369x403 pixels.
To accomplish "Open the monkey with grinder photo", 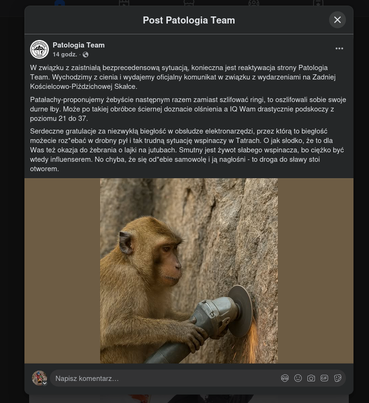I will [189, 270].
